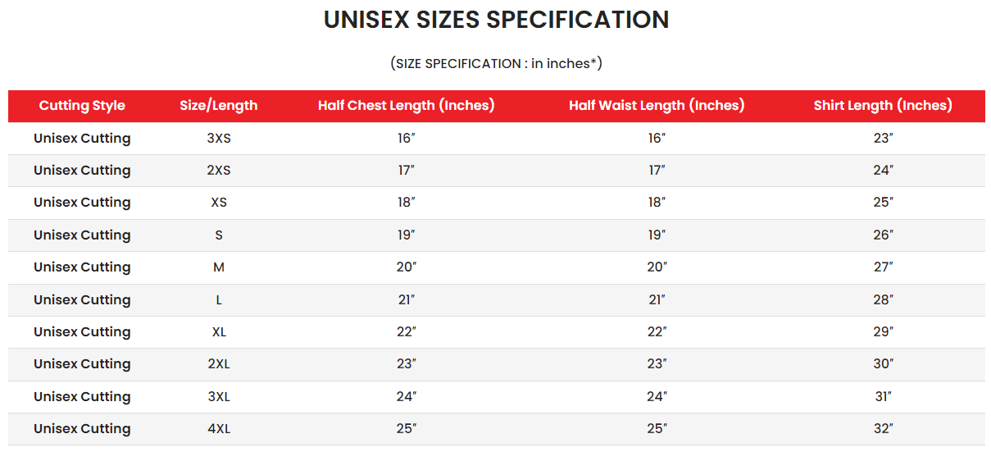This screenshot has width=991, height=452.
Task: Click Unisex Cutting in the 2XL row
Action: coord(82,364)
